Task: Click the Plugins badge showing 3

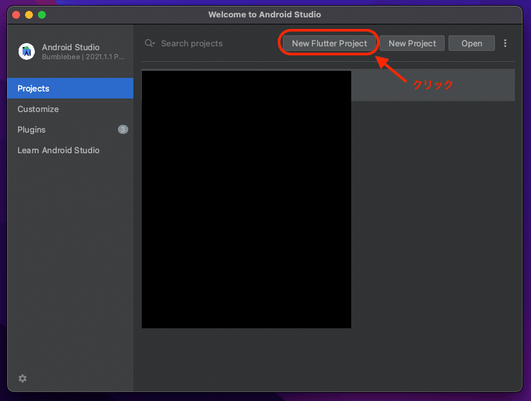Action: pos(123,129)
